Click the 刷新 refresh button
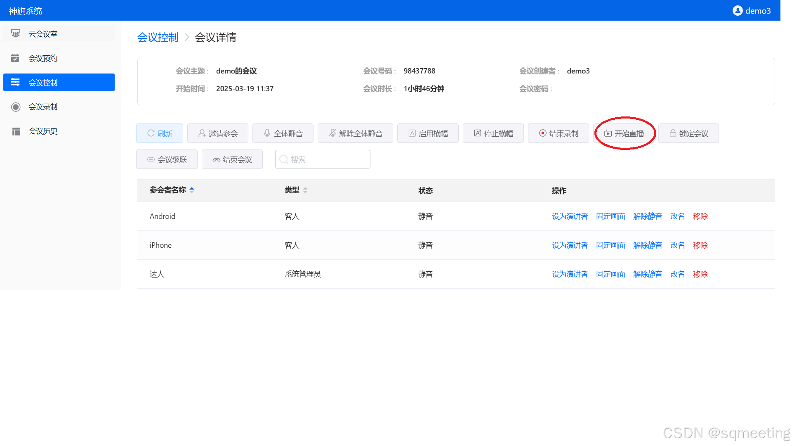The image size is (792, 446). [x=160, y=133]
